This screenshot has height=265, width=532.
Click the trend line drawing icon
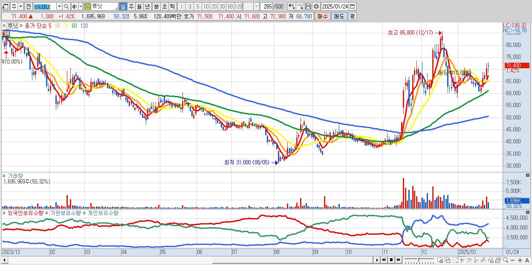[x=483, y=260]
